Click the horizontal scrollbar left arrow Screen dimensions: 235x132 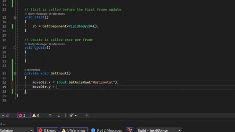(87, 115)
